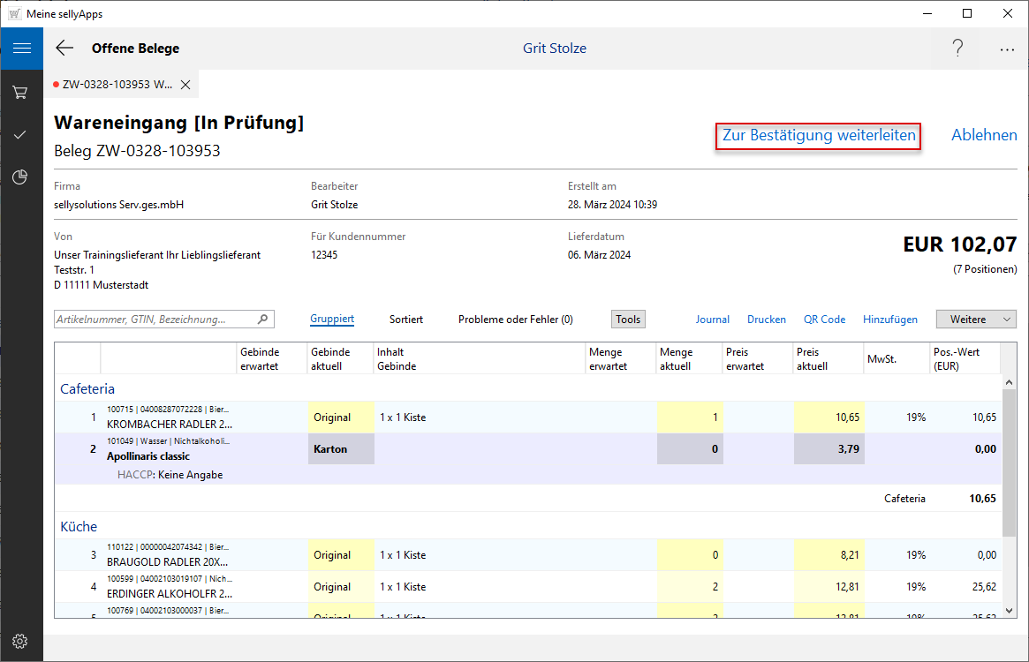The image size is (1029, 662).
Task: Open help with the question mark icon
Action: point(957,49)
